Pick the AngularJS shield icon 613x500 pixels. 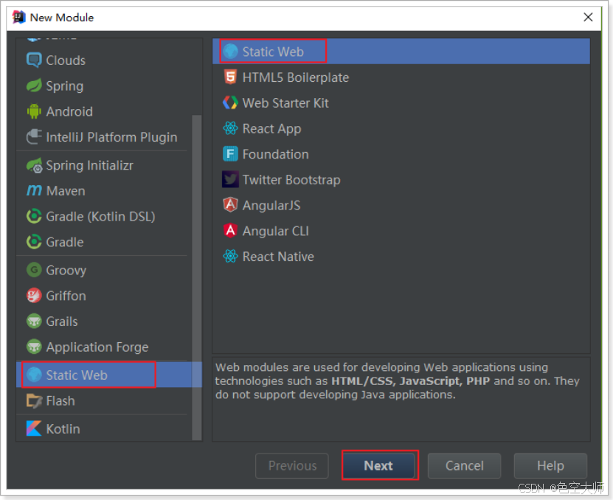pos(230,205)
